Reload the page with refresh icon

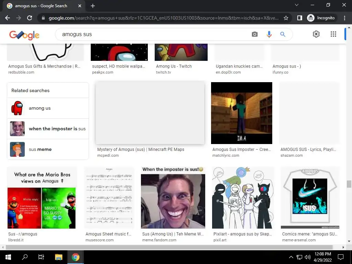pos(30,18)
